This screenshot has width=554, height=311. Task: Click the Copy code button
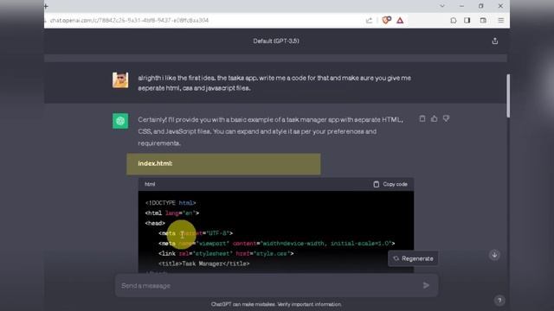[x=390, y=184]
